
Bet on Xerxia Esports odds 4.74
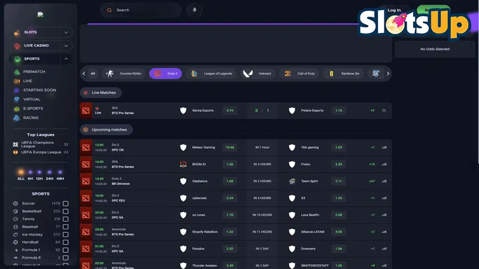click(x=230, y=111)
